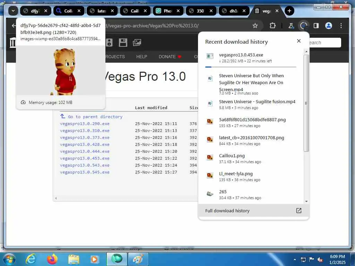Sort by the Last modified column header
Viewport: 355px width, 266px height.
coord(151,108)
